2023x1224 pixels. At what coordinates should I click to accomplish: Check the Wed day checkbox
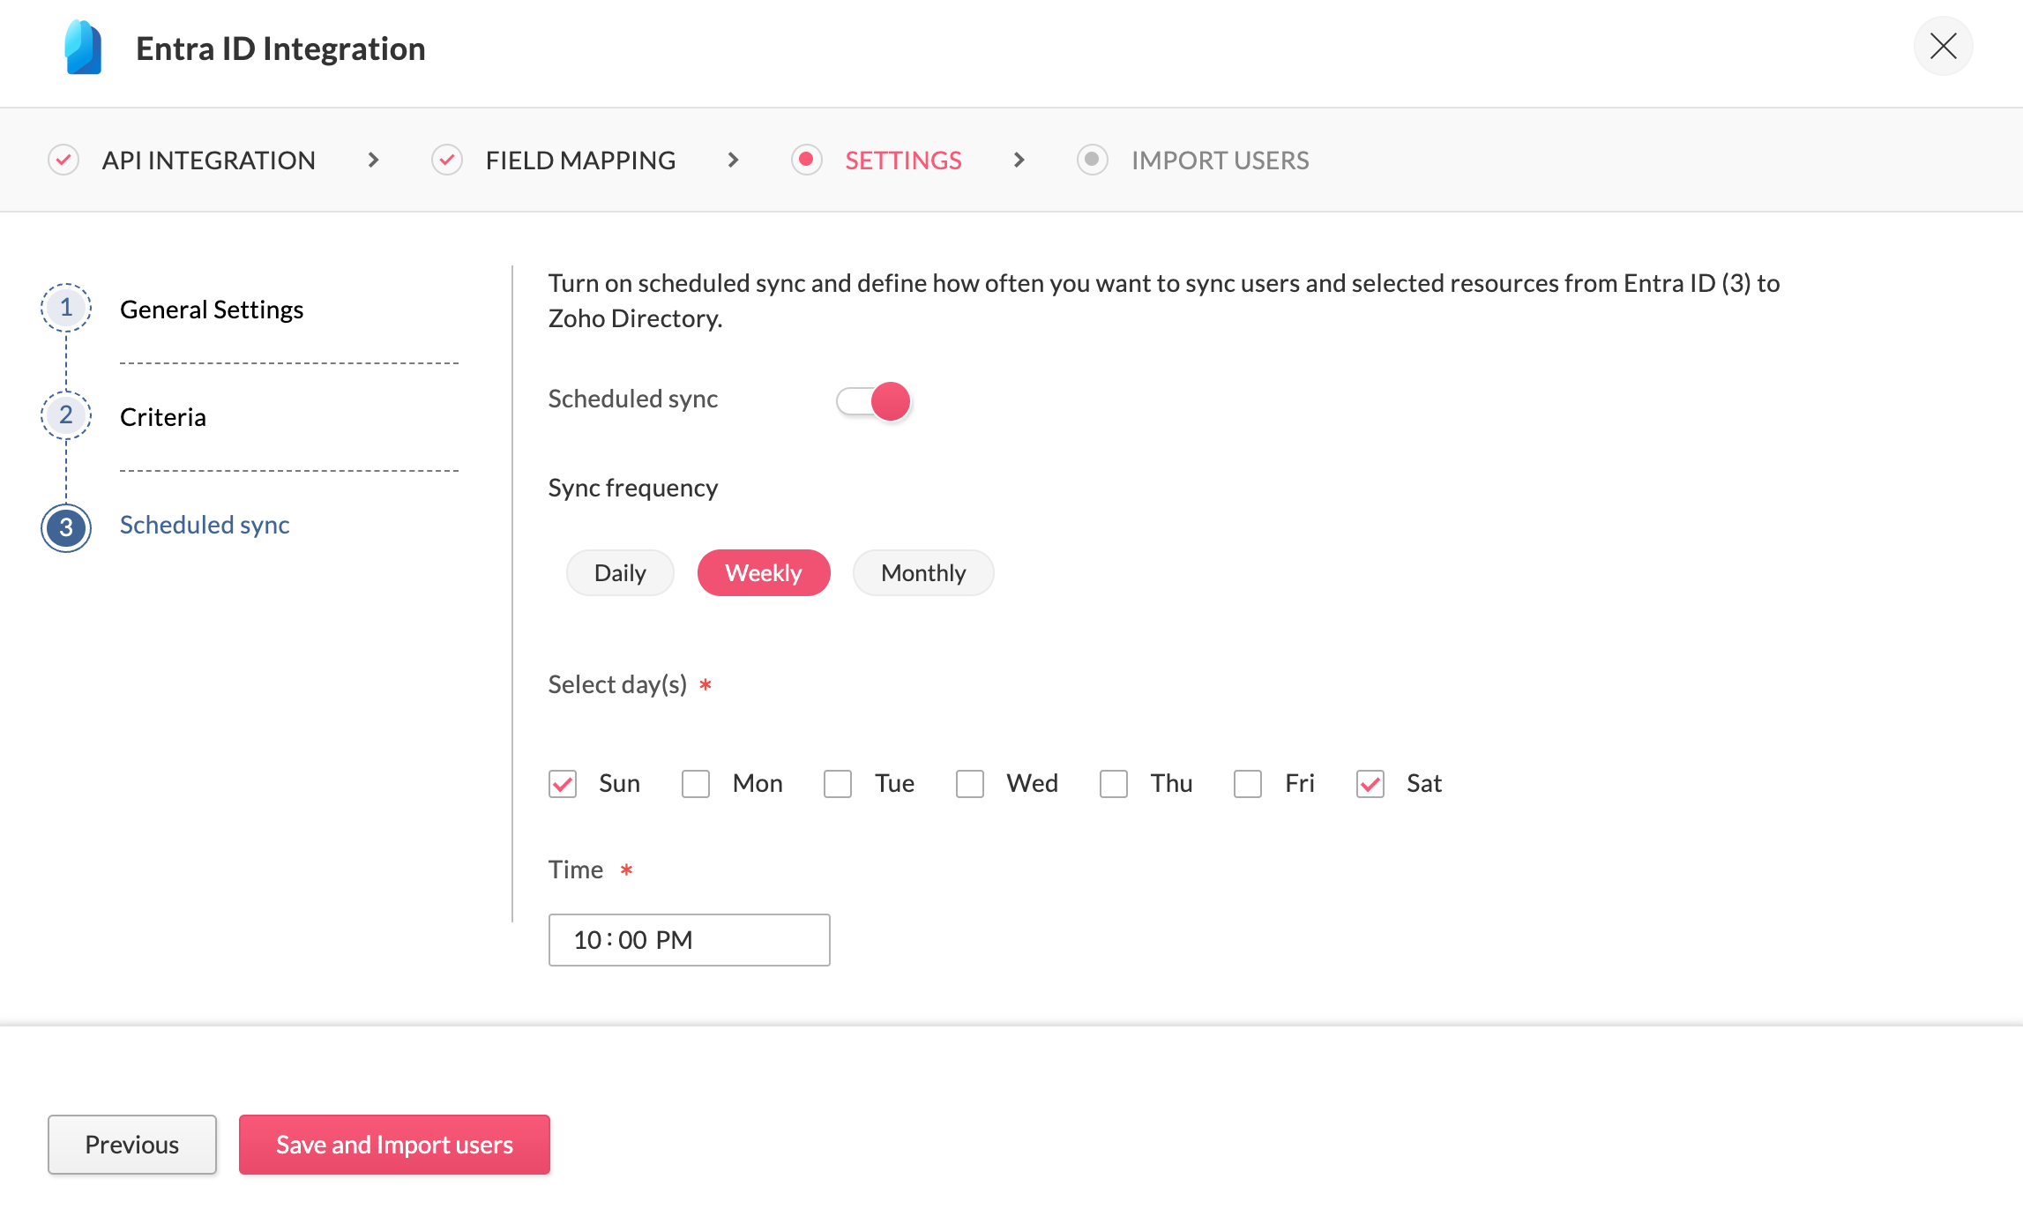970,784
